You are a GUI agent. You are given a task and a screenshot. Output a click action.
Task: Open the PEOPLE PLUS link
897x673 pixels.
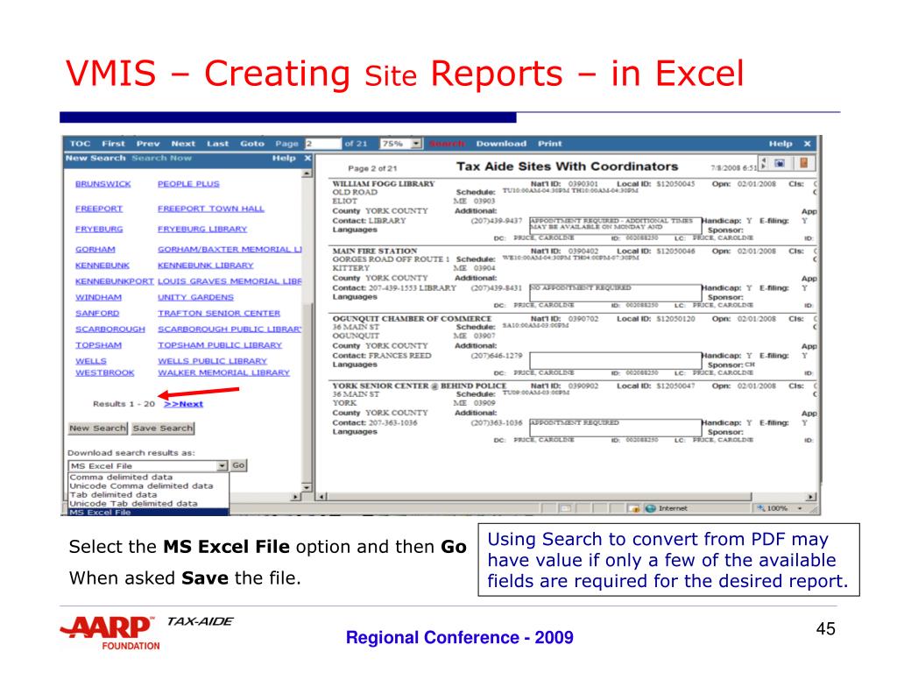coord(188,184)
